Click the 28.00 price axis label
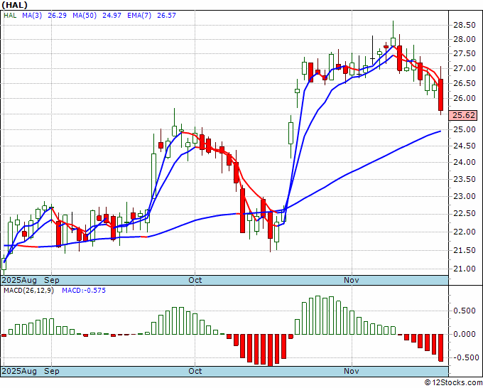483x388 pixels. 465,40
